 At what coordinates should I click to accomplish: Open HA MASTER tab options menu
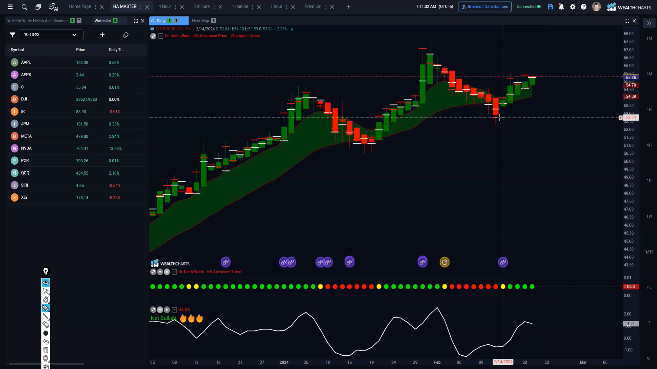[x=141, y=7]
